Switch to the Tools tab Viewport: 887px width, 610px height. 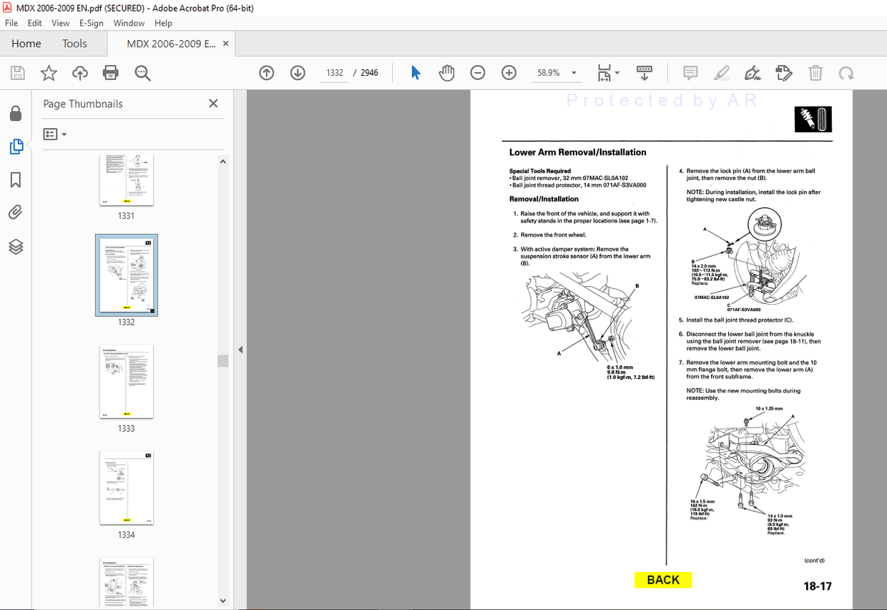click(74, 43)
